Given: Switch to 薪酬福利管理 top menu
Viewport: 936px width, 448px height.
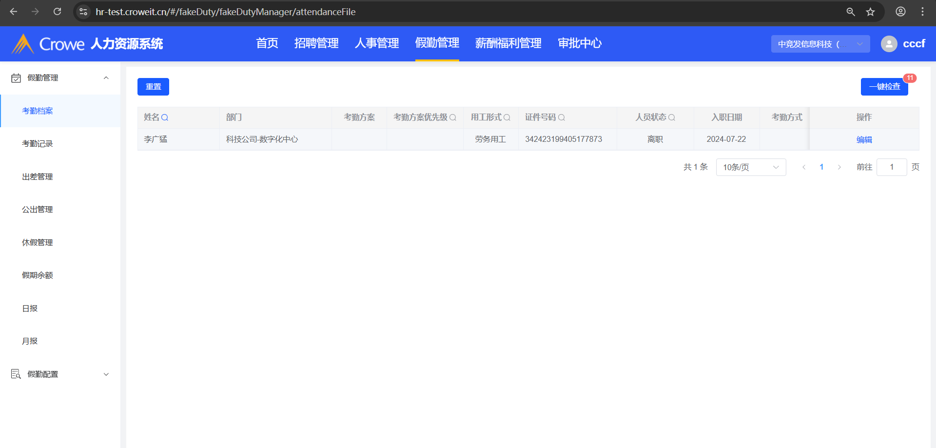Looking at the screenshot, I should (508, 43).
